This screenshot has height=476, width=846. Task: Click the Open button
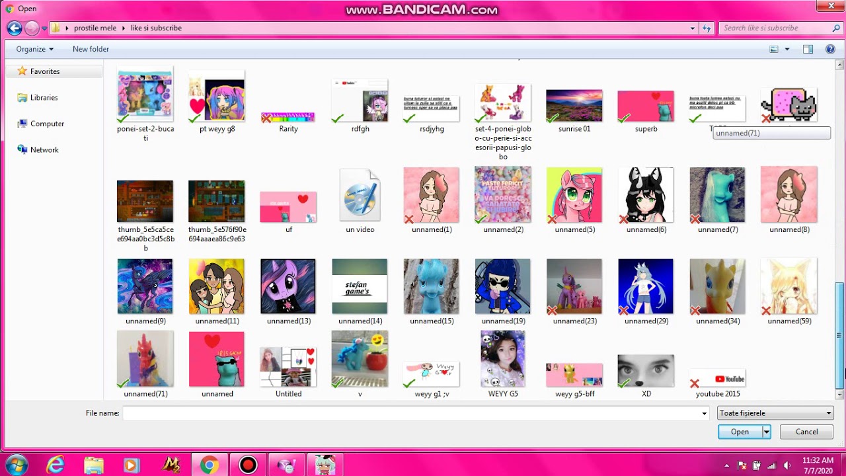(x=740, y=432)
